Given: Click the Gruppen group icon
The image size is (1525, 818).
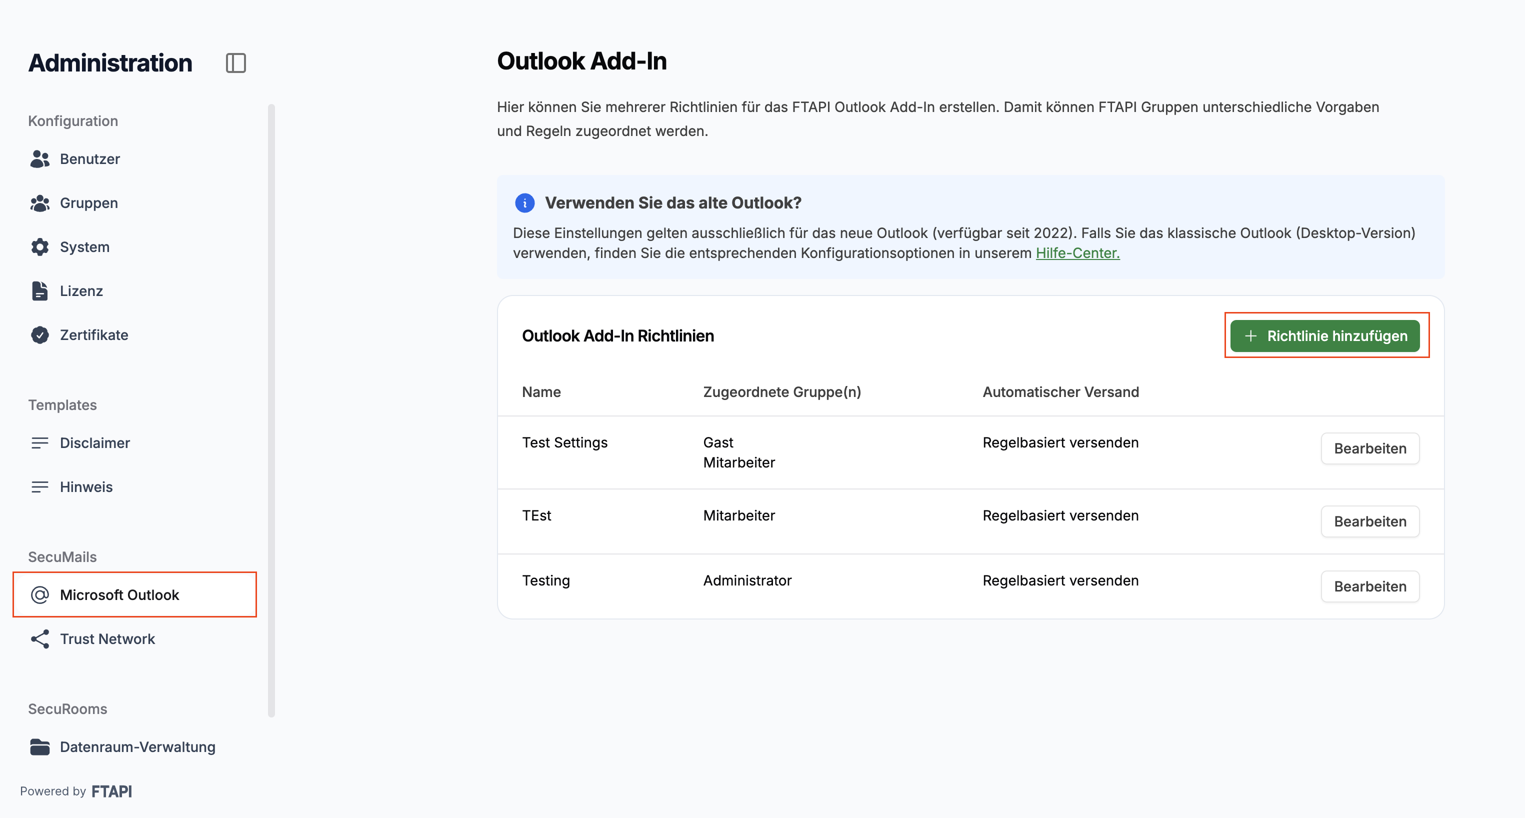Looking at the screenshot, I should [x=39, y=203].
